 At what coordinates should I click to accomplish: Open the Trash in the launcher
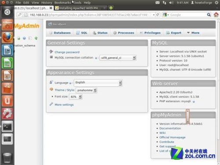pyautogui.click(x=7, y=158)
